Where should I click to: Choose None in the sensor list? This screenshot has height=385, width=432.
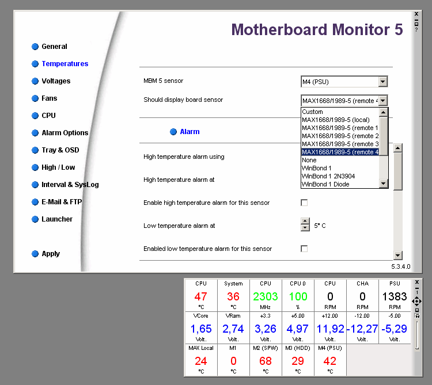(340, 160)
